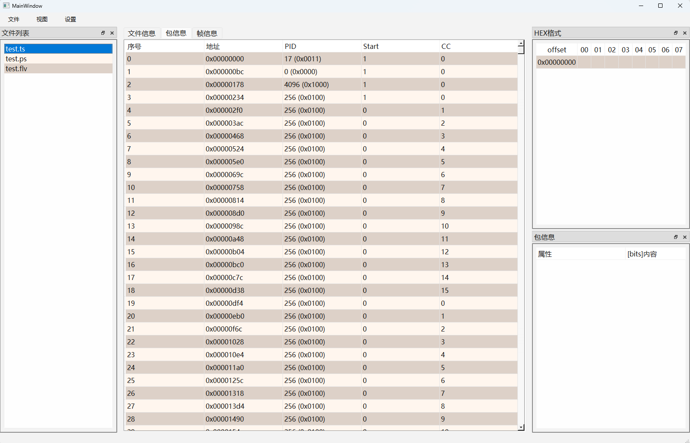Select address cell 0x000013d4

243,406
